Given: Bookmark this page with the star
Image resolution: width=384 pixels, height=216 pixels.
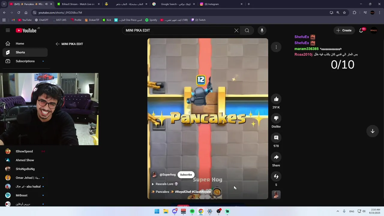Looking at the screenshot, I should pyautogui.click(x=344, y=13).
